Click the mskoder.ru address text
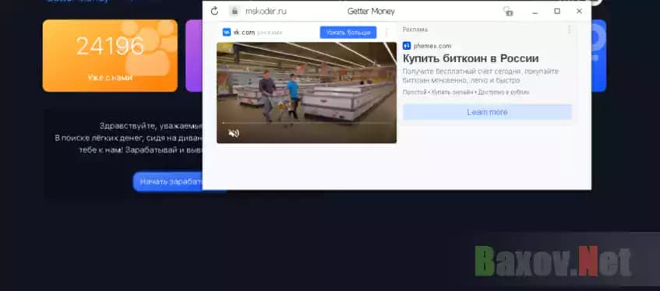Screen dimensions: 660x291 click(266, 12)
